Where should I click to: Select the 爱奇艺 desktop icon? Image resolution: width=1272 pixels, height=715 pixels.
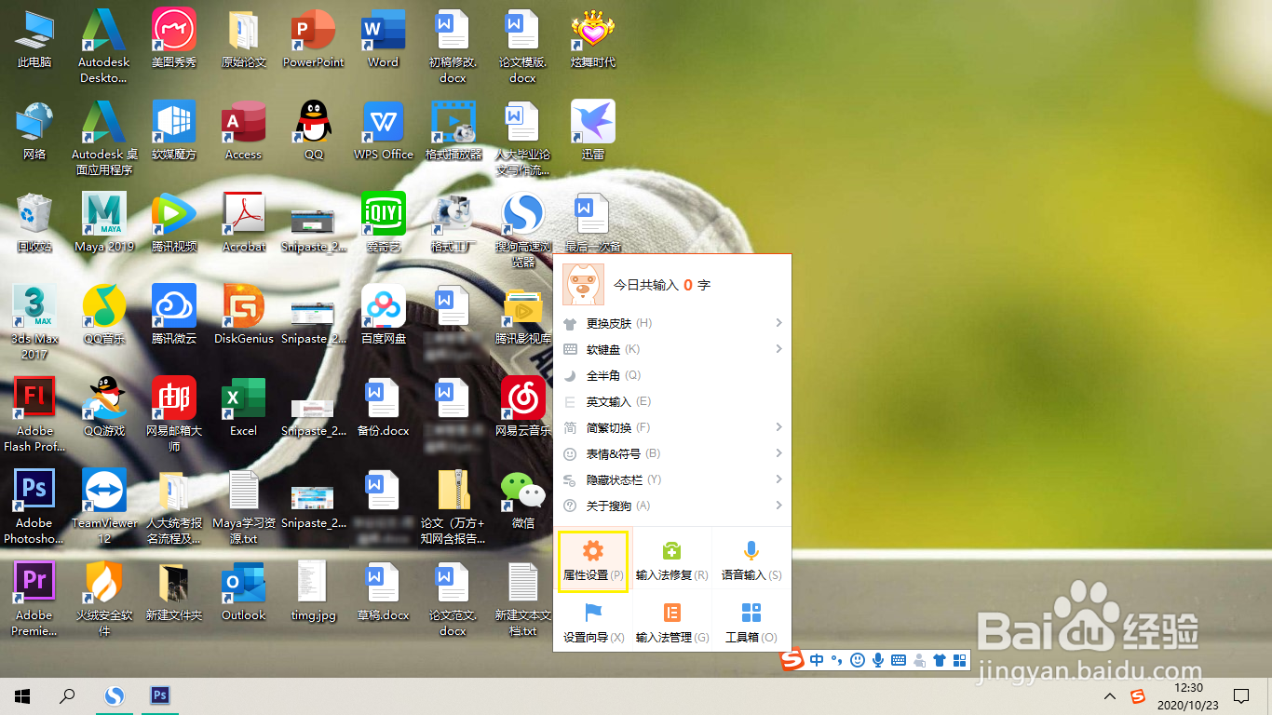click(383, 223)
